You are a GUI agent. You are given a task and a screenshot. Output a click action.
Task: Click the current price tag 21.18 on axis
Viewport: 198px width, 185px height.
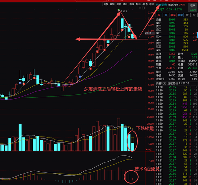tap(150, 33)
